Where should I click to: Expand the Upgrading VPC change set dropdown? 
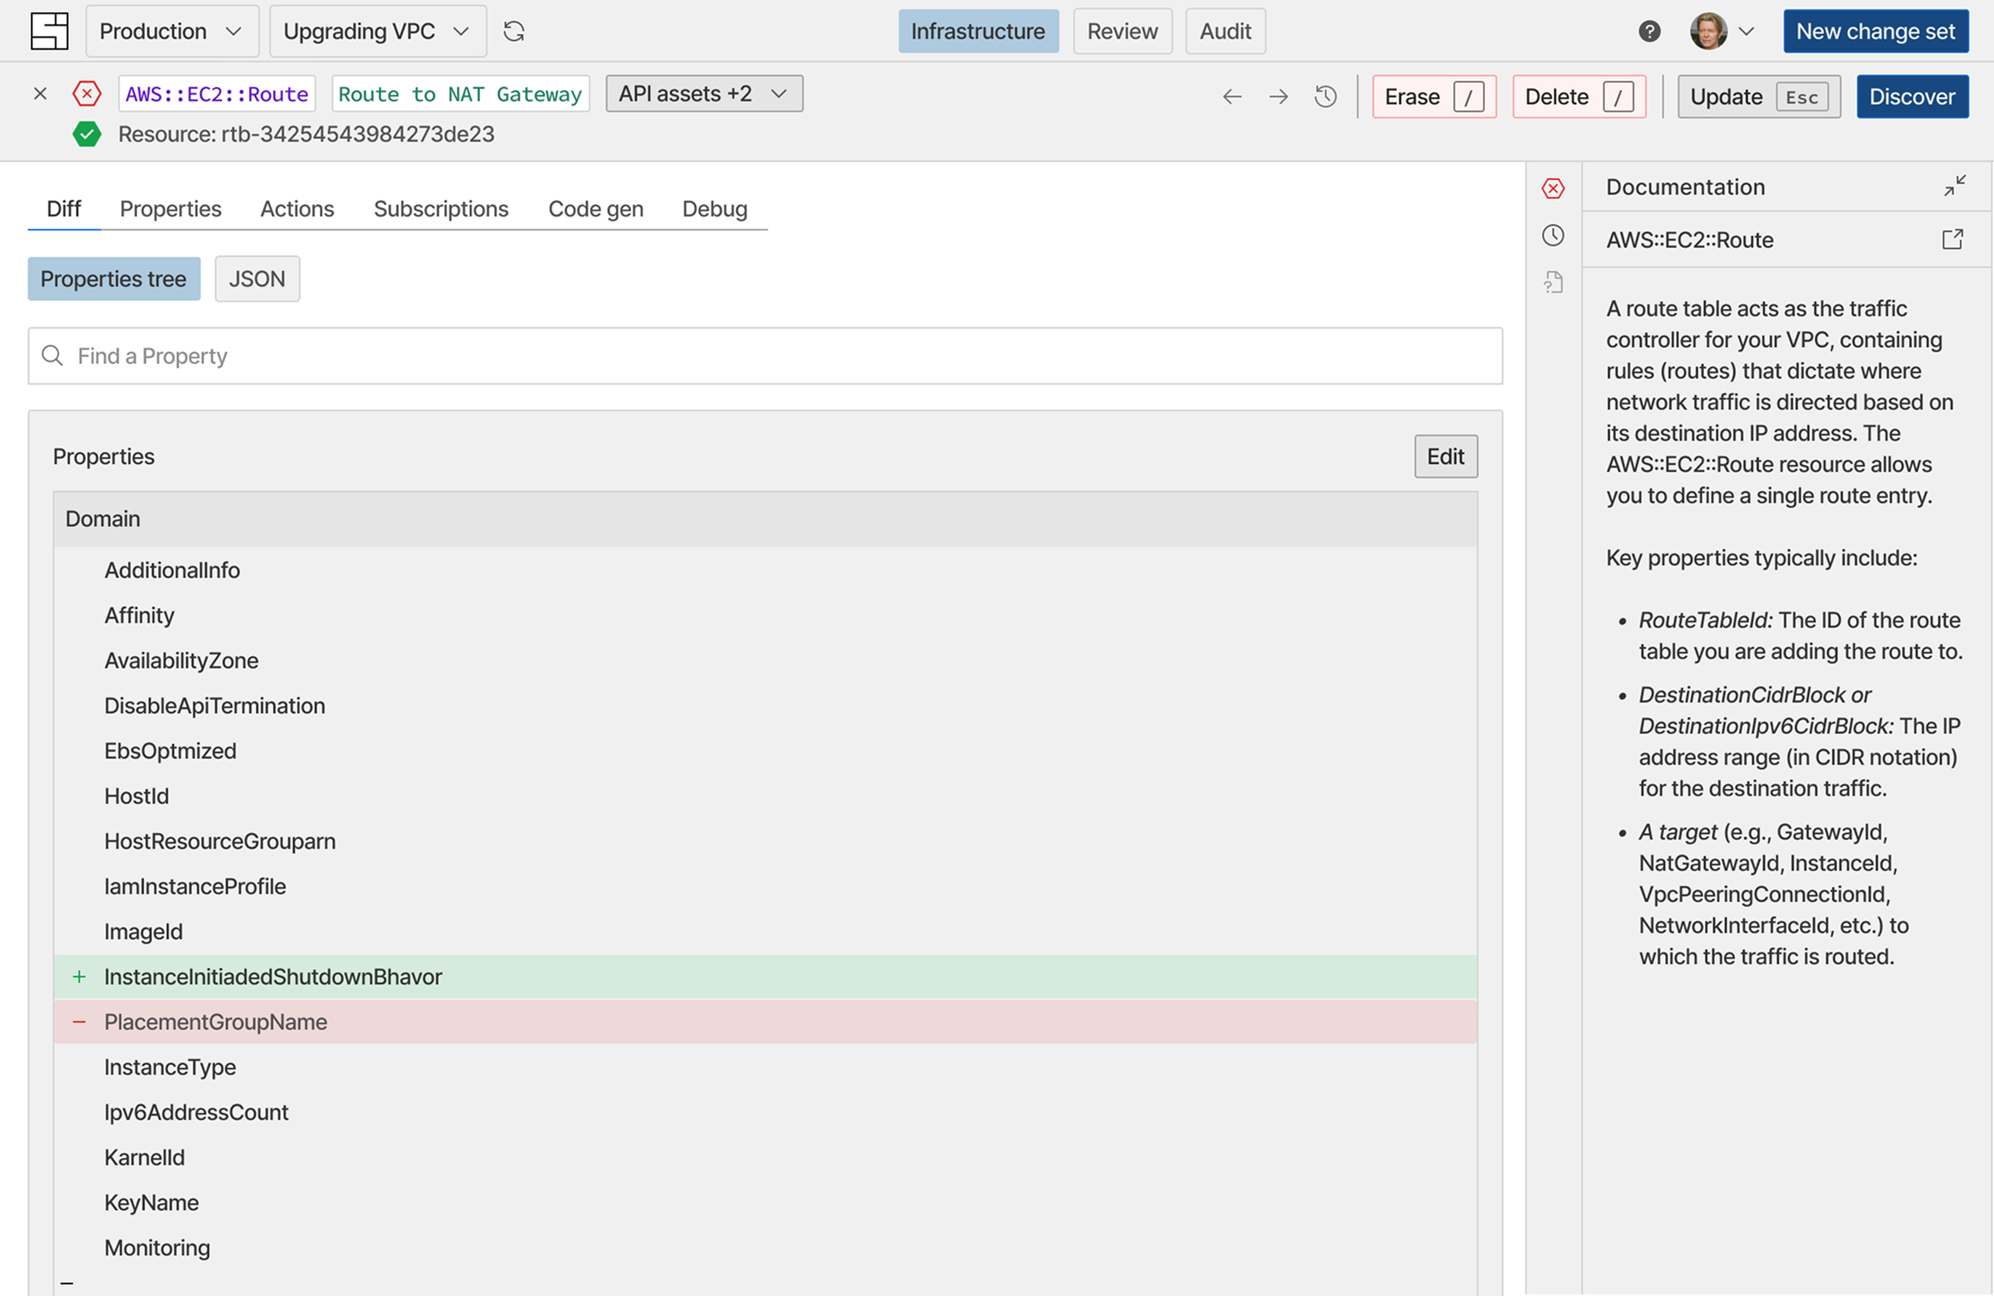377,32
